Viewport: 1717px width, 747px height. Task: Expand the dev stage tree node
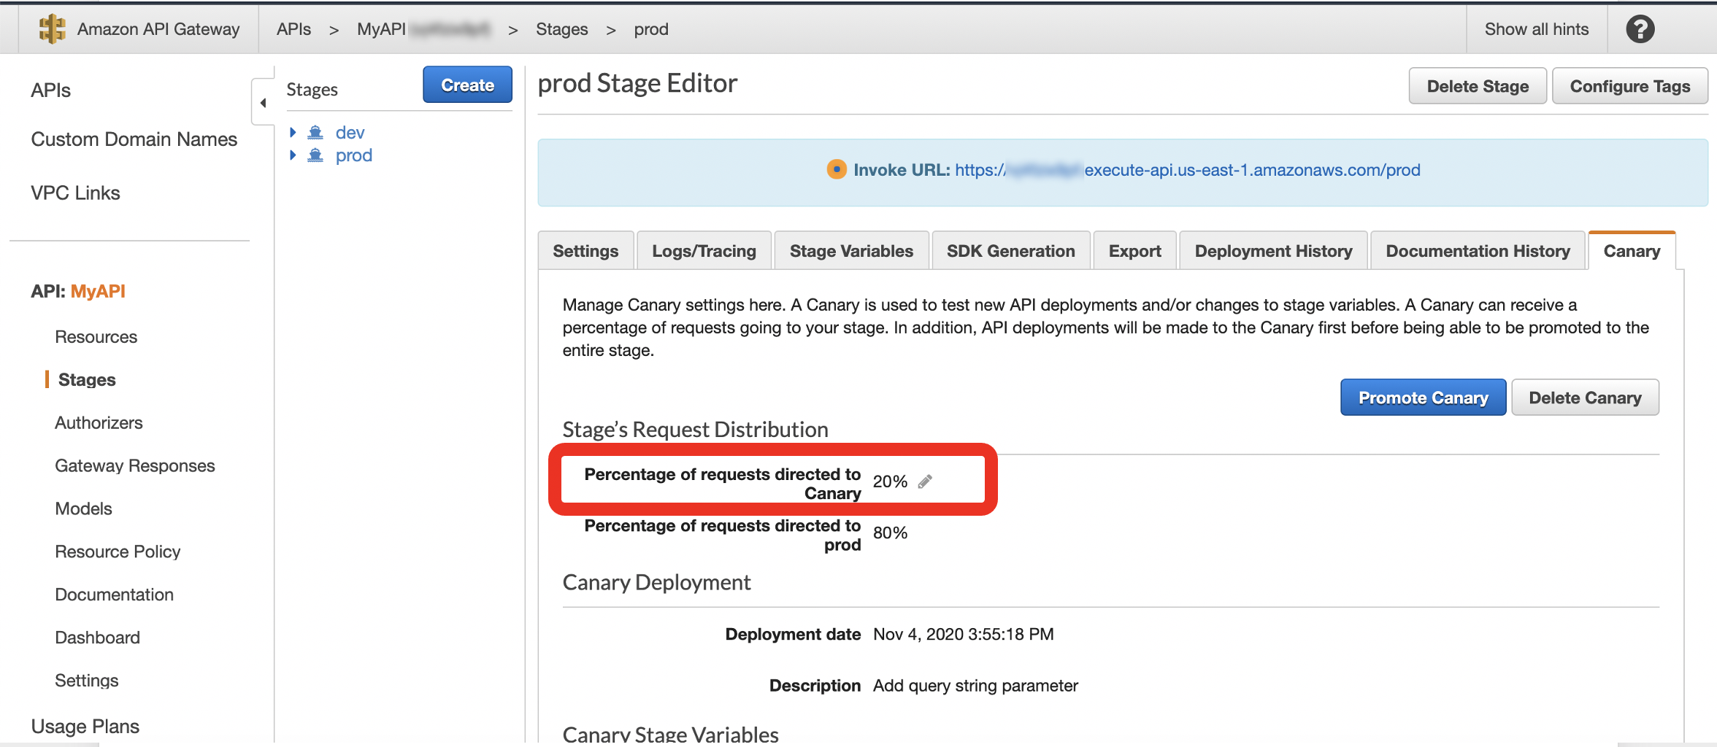coord(293,132)
